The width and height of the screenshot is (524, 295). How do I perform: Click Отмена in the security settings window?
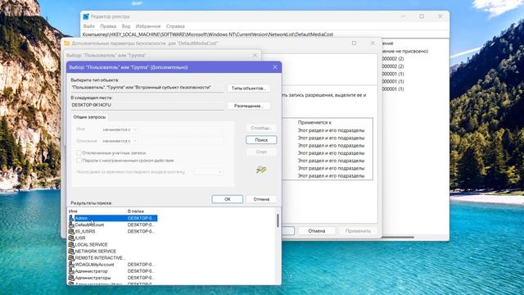point(317,231)
